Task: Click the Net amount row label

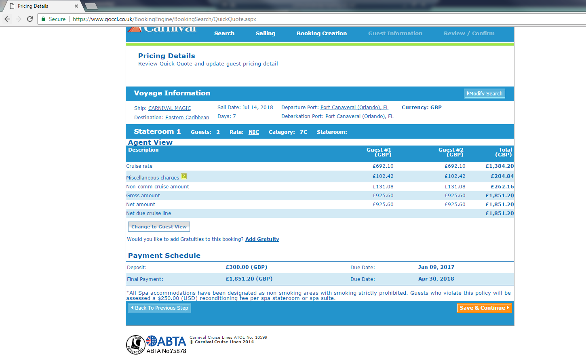Action: click(x=141, y=205)
